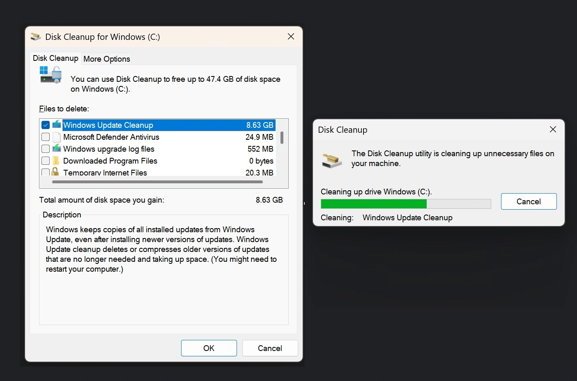Uncheck Windows Update Cleanup
Viewport: 577px width, 381px height.
[x=45, y=125]
